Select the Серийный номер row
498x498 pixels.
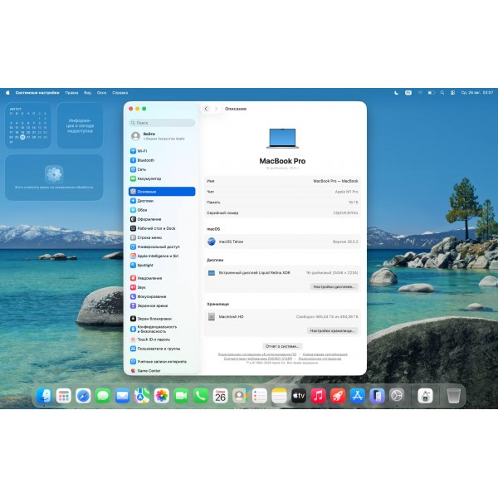click(282, 212)
